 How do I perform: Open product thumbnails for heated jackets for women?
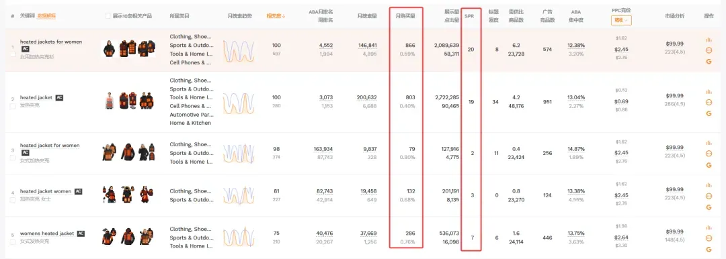pyautogui.click(x=128, y=48)
